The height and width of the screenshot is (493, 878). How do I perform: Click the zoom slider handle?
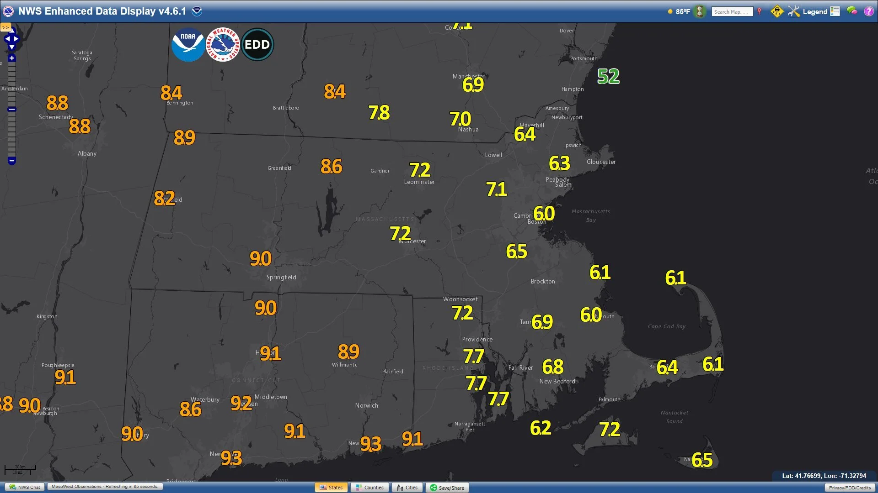coord(12,109)
